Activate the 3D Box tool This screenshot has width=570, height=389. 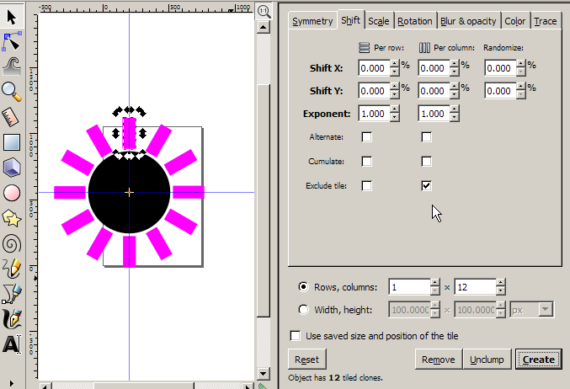(x=12, y=168)
